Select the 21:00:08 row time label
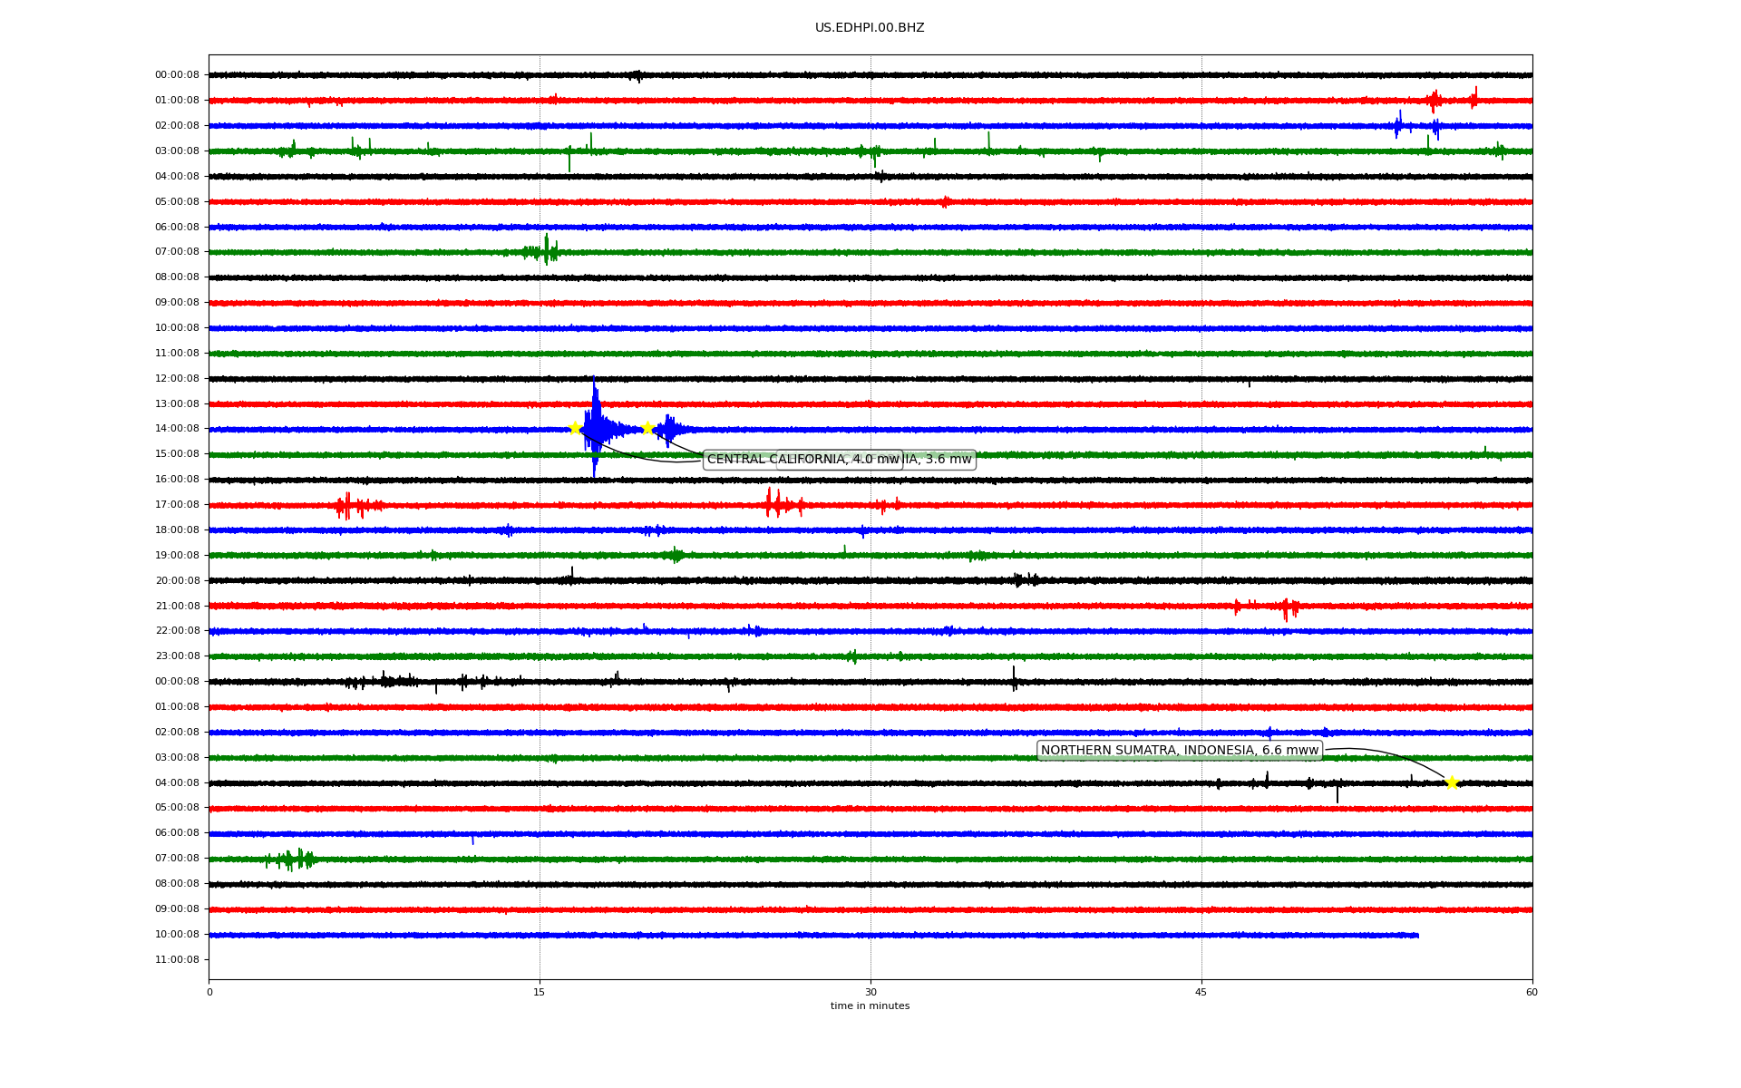 [177, 606]
